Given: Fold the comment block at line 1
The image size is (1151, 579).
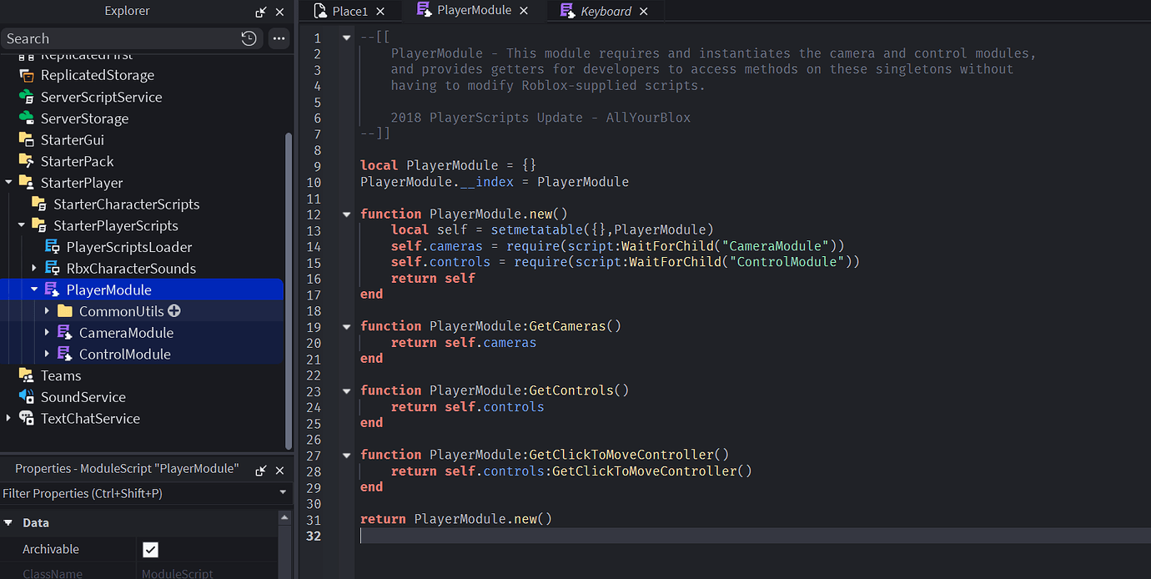Looking at the screenshot, I should [x=346, y=38].
